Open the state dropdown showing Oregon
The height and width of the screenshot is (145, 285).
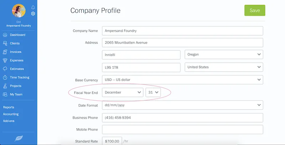click(224, 55)
